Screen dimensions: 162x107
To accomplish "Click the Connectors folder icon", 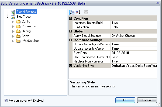I will 18,27.
